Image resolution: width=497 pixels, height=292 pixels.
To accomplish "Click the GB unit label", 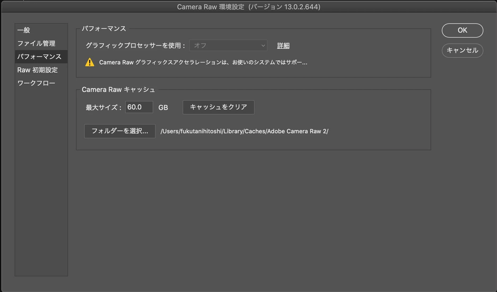I will 163,107.
